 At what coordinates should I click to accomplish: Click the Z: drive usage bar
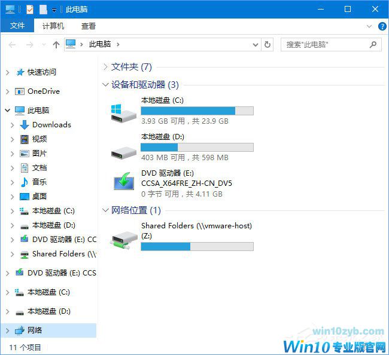click(197, 246)
